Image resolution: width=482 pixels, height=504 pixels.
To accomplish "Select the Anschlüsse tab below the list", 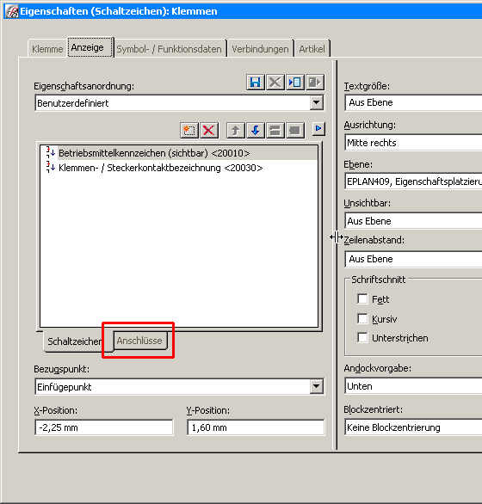I will [x=139, y=341].
